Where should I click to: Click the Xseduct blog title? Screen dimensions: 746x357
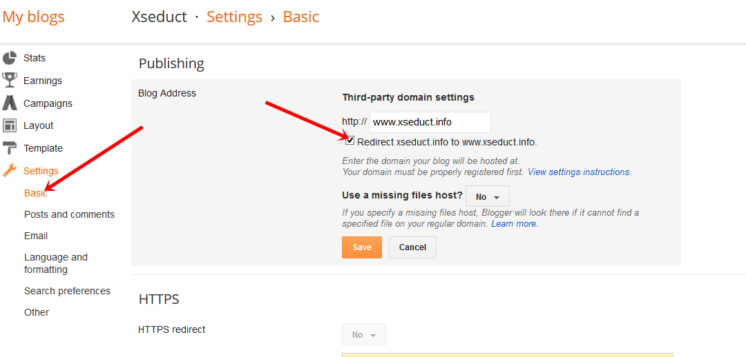pyautogui.click(x=159, y=17)
